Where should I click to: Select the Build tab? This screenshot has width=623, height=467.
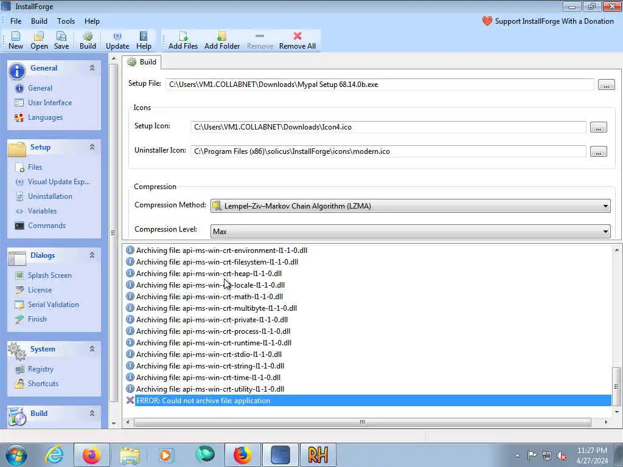pyautogui.click(x=141, y=62)
